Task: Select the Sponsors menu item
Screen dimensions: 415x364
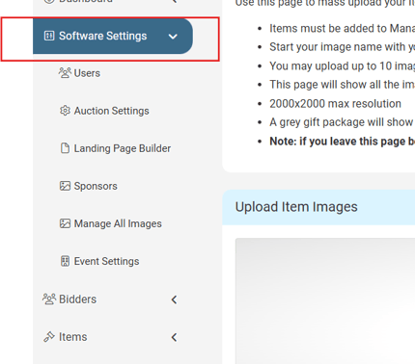Action: pyautogui.click(x=96, y=186)
